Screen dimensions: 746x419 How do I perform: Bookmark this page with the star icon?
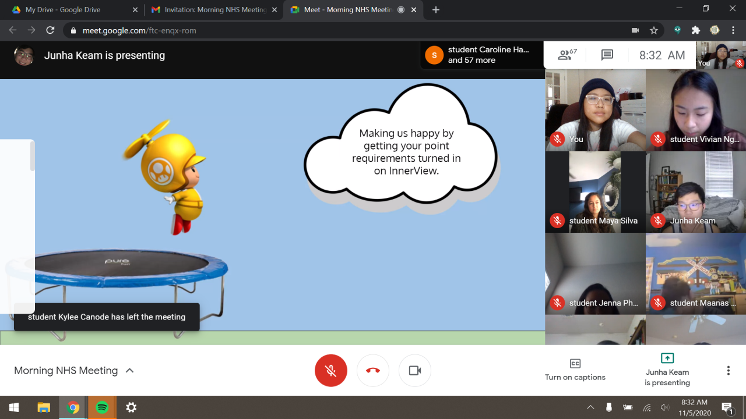coord(654,30)
